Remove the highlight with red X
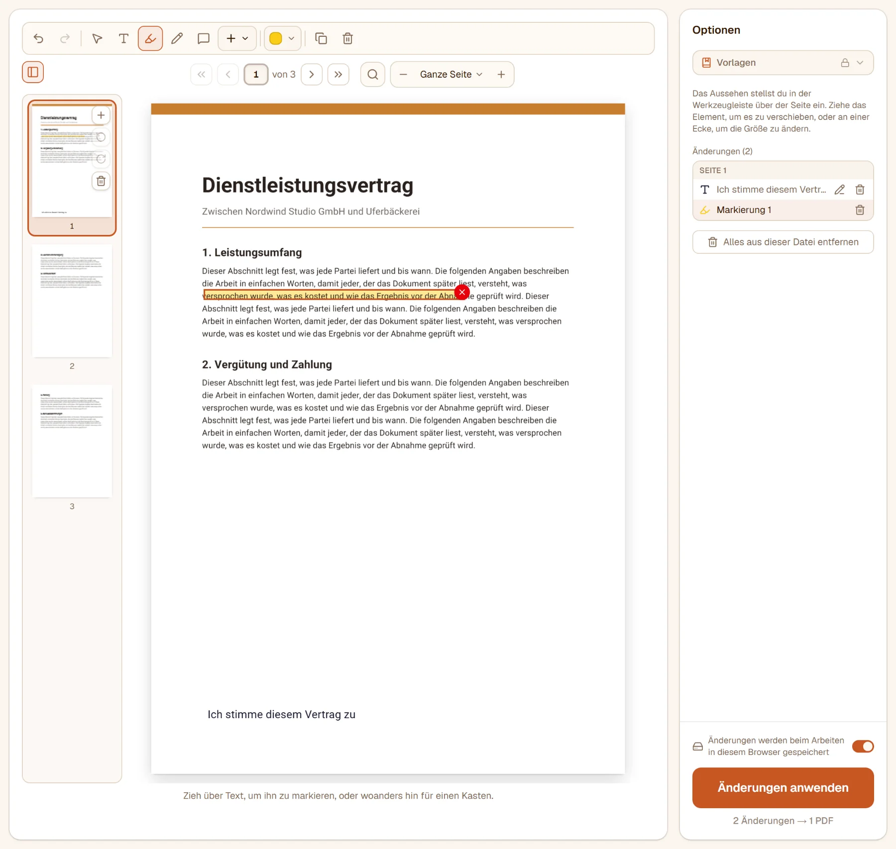 462,292
